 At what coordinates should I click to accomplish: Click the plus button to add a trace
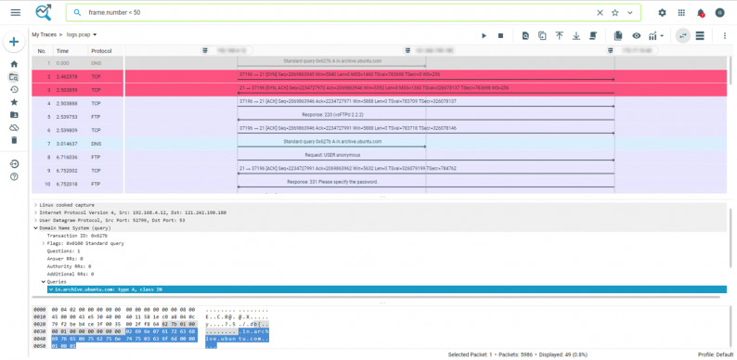point(14,42)
